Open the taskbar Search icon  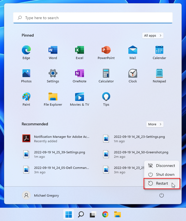click(x=81, y=214)
